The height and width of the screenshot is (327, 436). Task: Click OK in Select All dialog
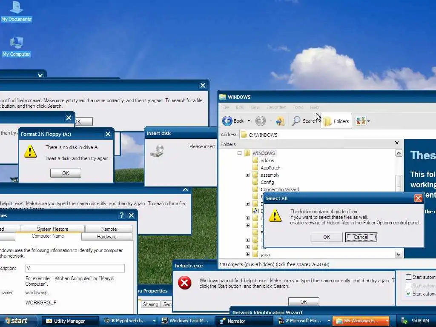327,237
